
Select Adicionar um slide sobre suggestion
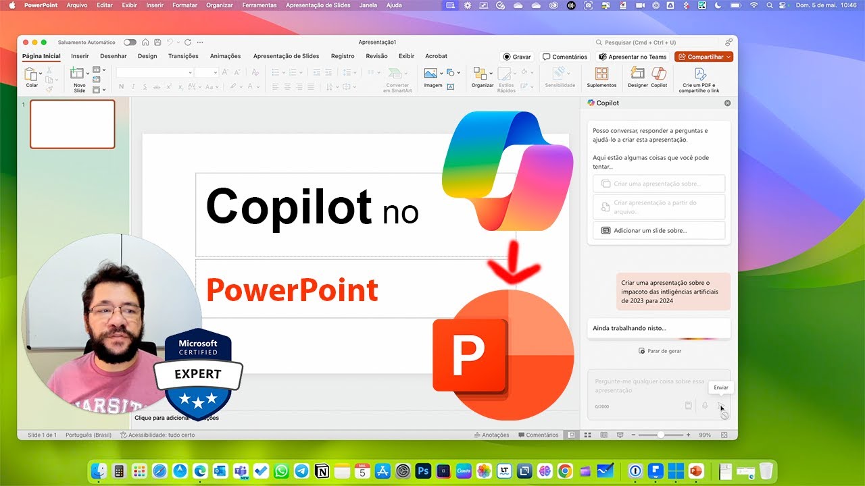pos(659,230)
